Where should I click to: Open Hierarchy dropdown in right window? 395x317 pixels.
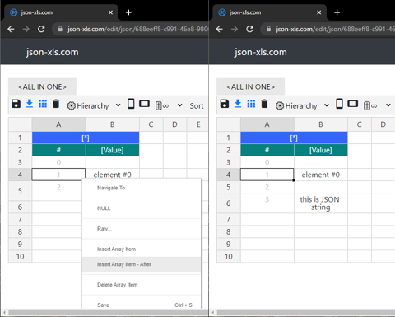(x=302, y=105)
